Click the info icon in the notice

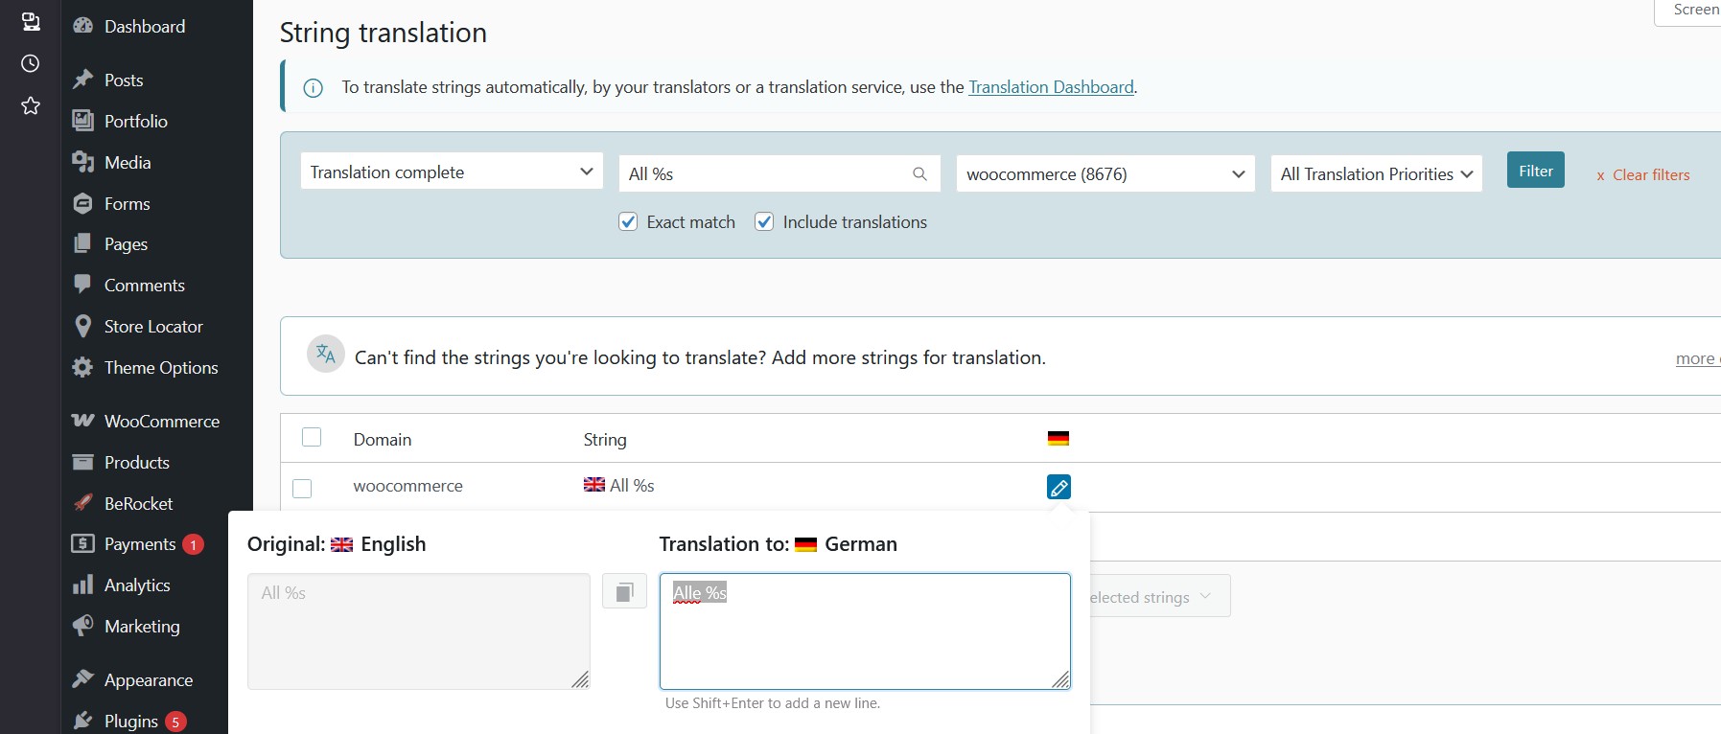[x=313, y=88]
